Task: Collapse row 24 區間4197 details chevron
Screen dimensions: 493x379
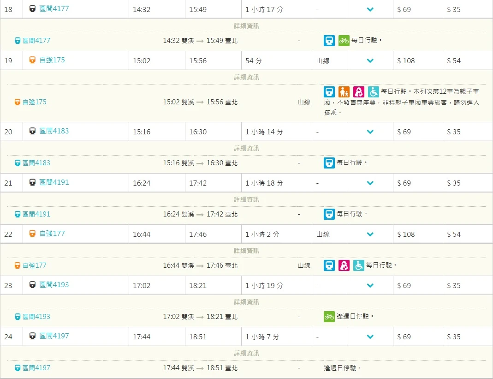Action: tap(370, 337)
